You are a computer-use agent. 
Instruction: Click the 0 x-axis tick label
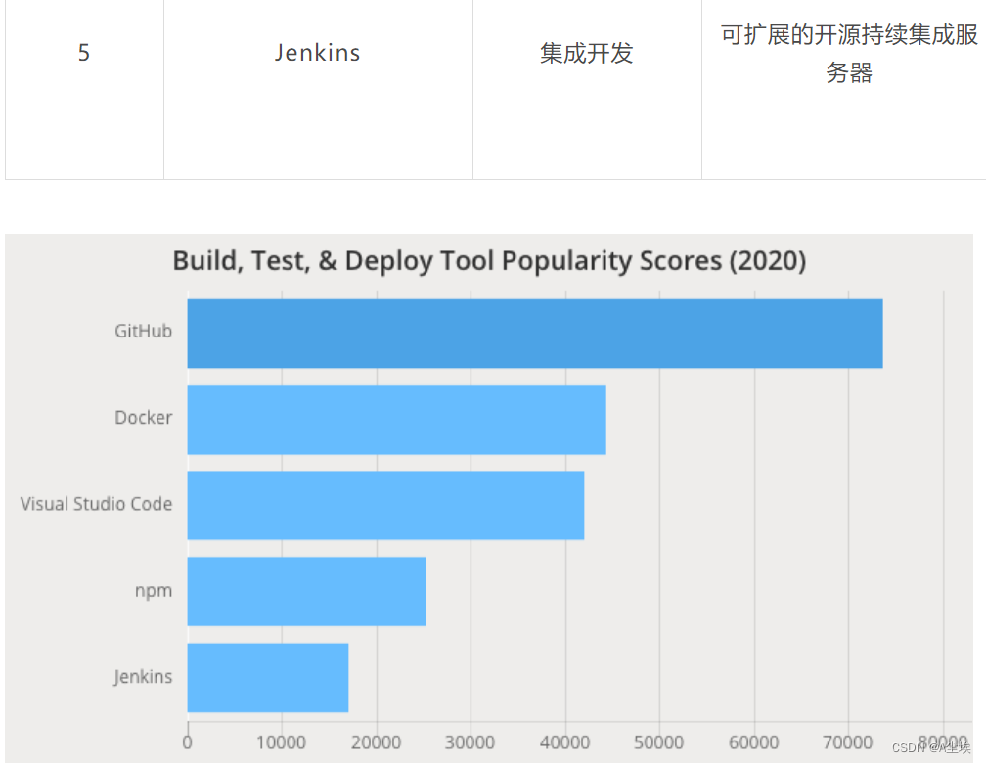click(x=188, y=742)
